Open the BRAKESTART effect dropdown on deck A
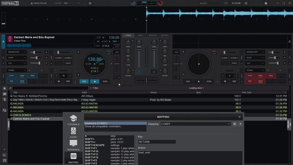The image size is (293, 165). point(16,52)
